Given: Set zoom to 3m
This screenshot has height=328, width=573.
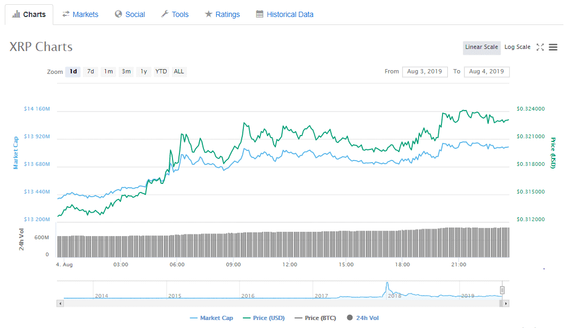Looking at the screenshot, I should pyautogui.click(x=126, y=72).
